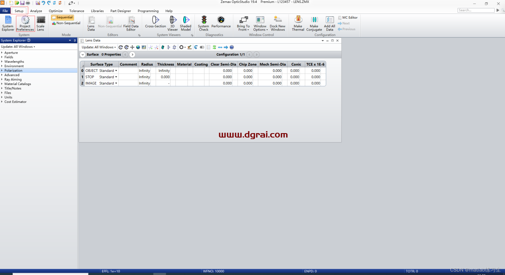Open Update: All Windows dropdown in Lens Data
505x275 pixels.
[x=99, y=47]
